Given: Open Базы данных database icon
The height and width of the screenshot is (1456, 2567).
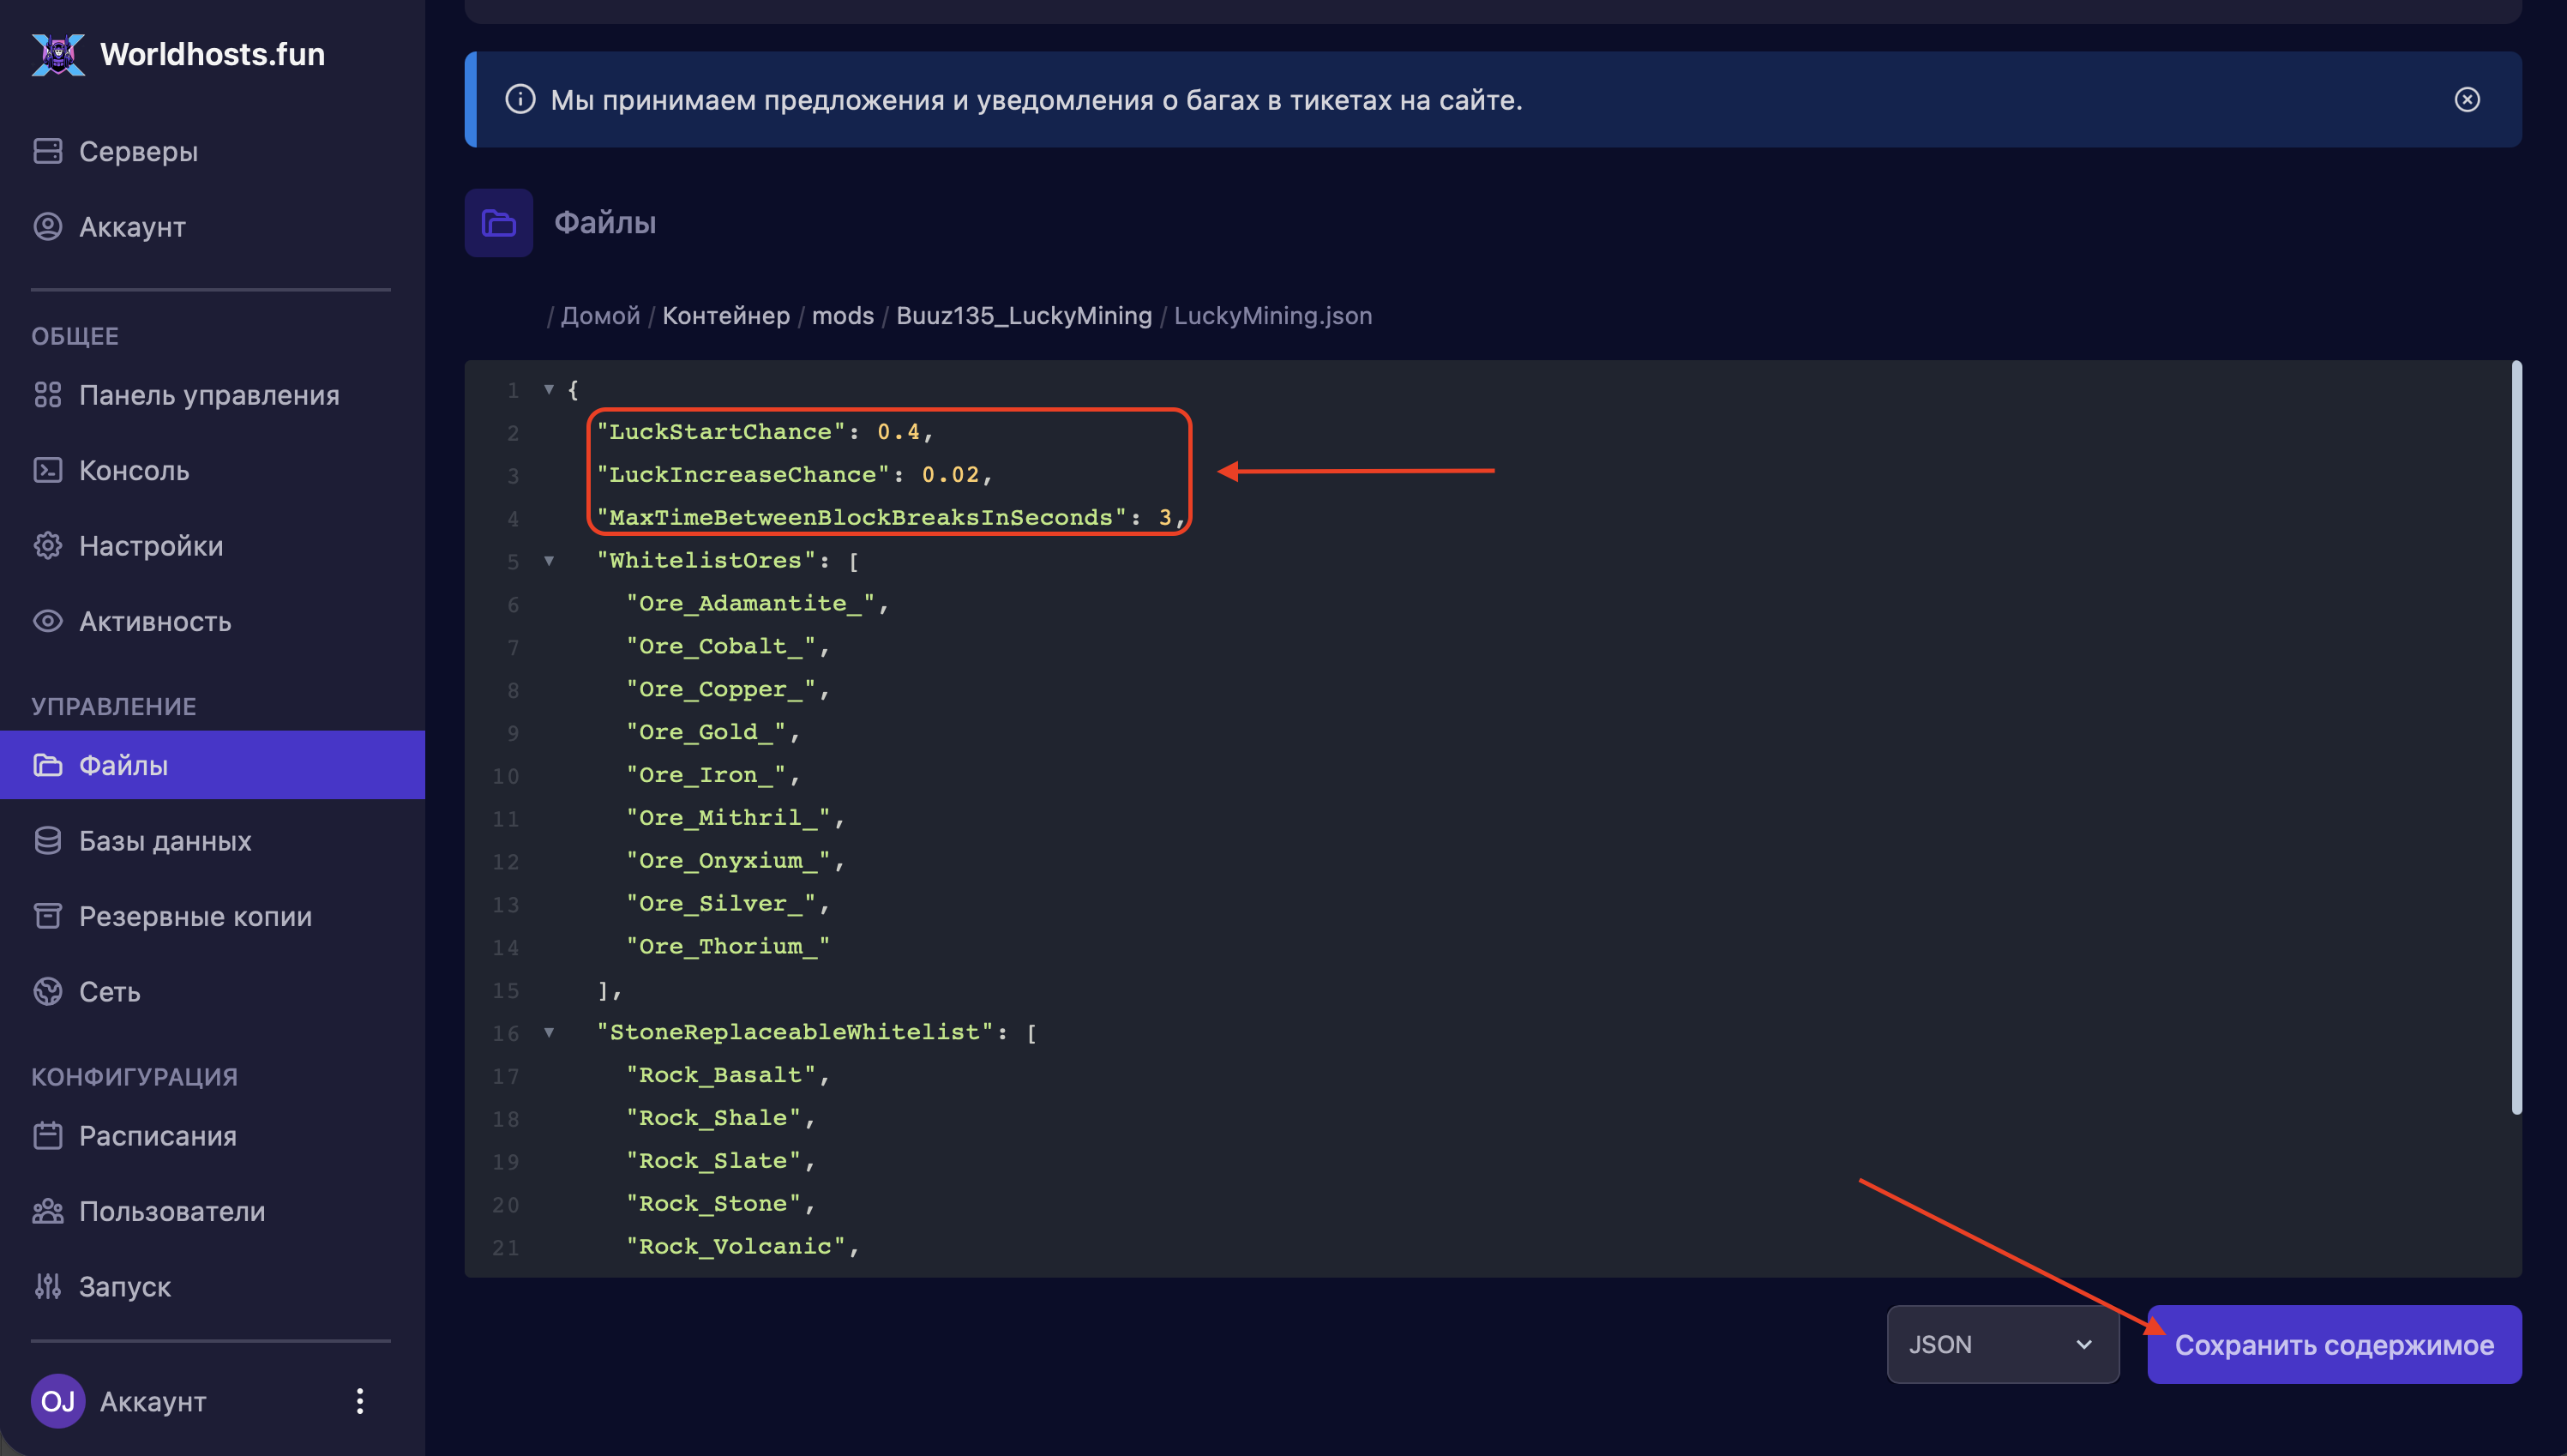Looking at the screenshot, I should (x=47, y=841).
